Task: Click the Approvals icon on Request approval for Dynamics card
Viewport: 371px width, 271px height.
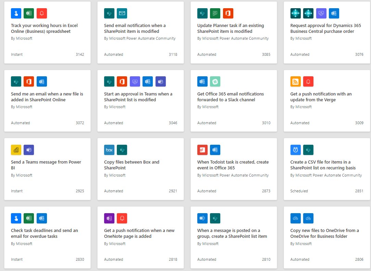Action: pos(321,13)
